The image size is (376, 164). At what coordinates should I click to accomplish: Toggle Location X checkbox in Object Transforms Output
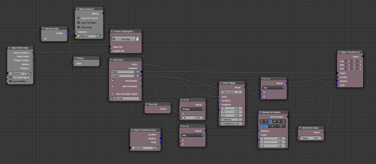click(x=346, y=61)
